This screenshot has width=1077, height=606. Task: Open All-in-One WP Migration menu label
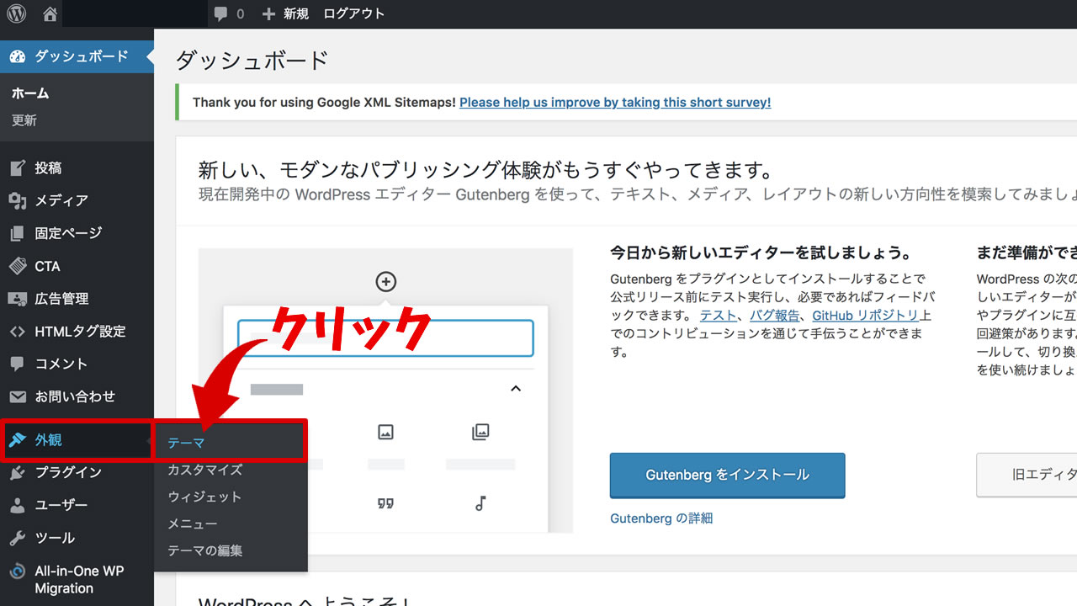point(79,580)
